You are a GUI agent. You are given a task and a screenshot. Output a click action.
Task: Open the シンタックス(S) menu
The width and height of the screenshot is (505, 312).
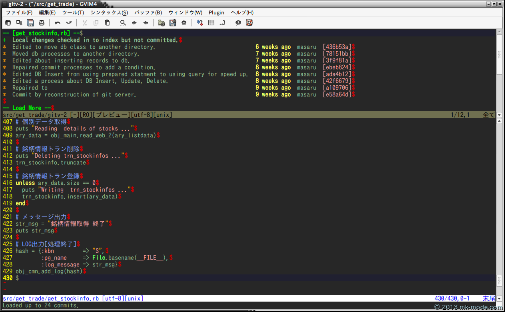pos(109,12)
